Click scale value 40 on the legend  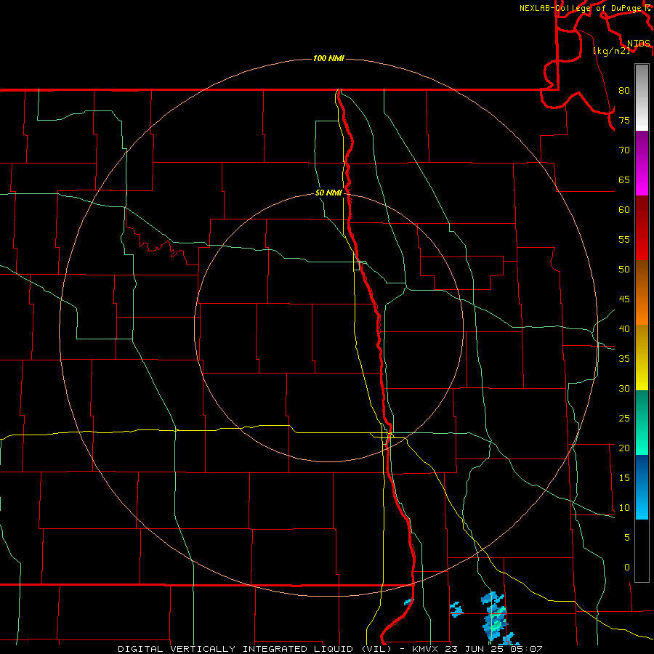click(624, 328)
